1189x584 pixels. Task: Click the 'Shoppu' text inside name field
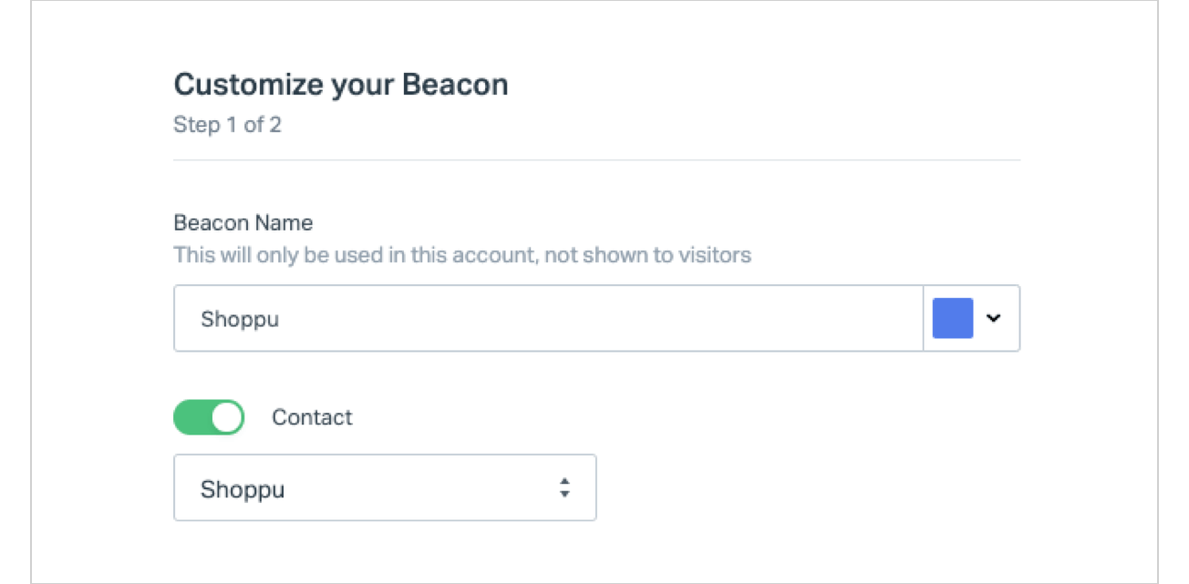point(240,320)
